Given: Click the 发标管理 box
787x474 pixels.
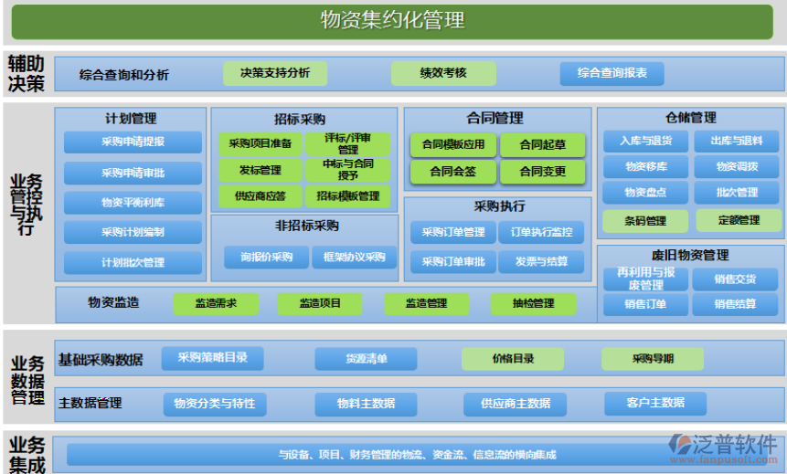Looking at the screenshot, I should tap(260, 170).
